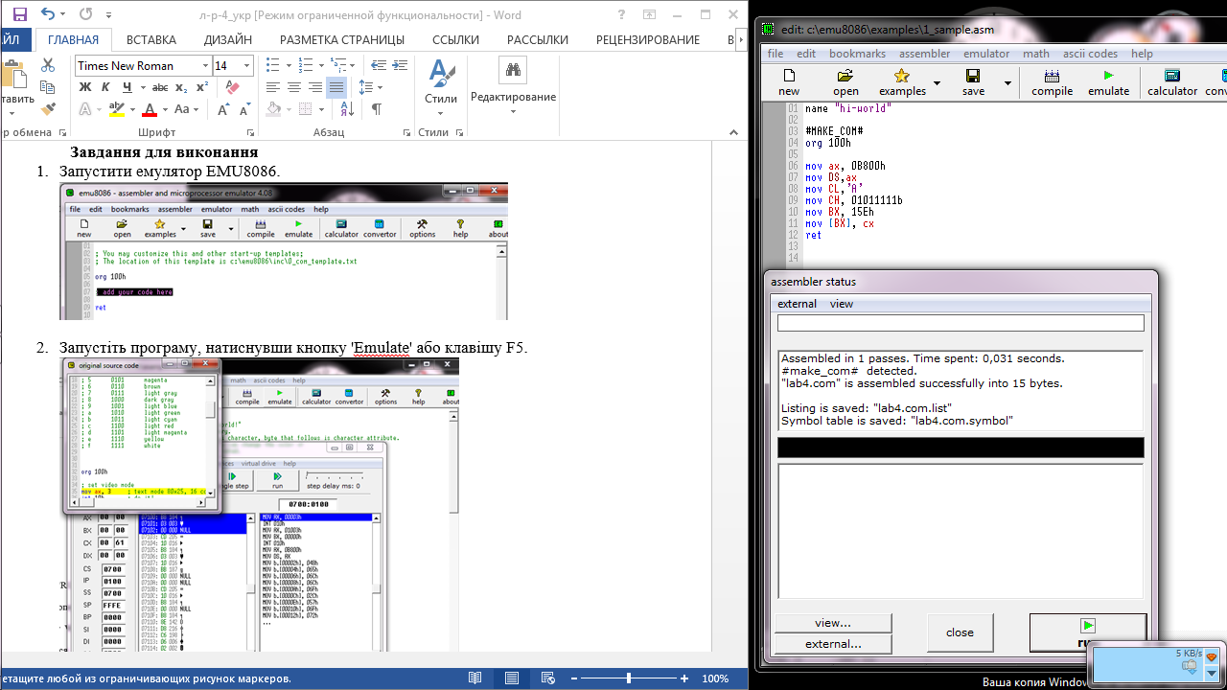The height and width of the screenshot is (690, 1227).
Task: Open the РАЗМЕТКА СТРАНИЦЫ tab
Action: tap(342, 39)
